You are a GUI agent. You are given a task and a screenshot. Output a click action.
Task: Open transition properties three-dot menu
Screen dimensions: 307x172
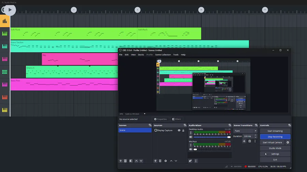[255, 141]
